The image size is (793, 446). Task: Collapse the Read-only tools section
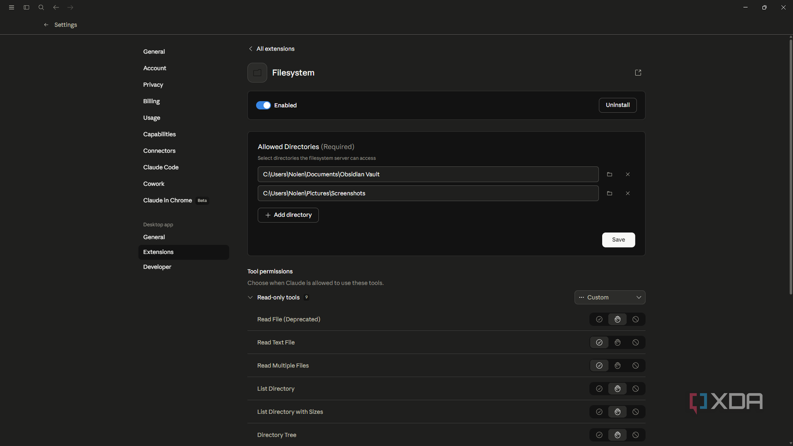[250, 297]
